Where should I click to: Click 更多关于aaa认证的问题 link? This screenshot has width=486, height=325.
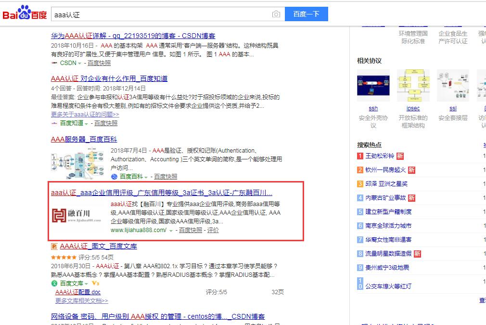click(x=85, y=115)
